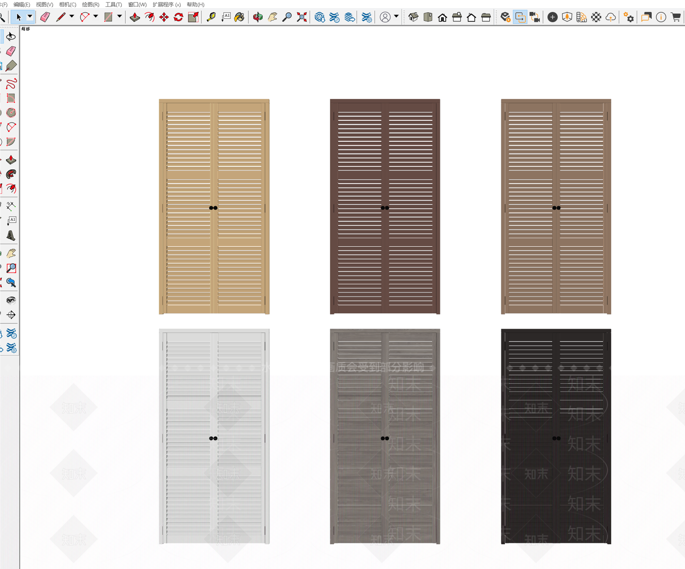Pick the Follow Me tool in left toolbar
Image resolution: width=685 pixels, height=569 pixels.
point(11,174)
